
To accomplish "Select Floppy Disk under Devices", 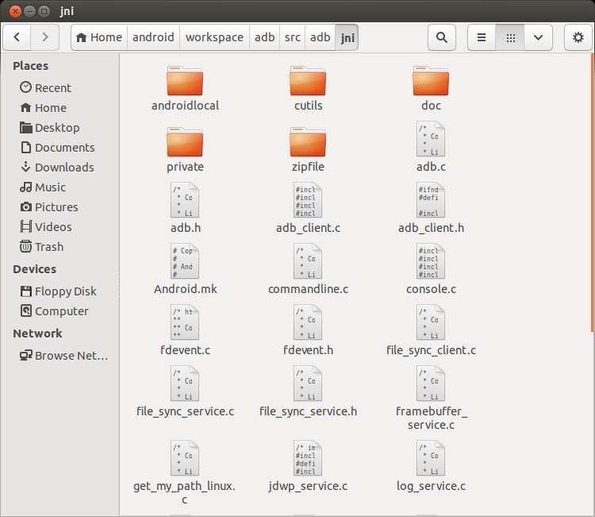I will click(58, 291).
